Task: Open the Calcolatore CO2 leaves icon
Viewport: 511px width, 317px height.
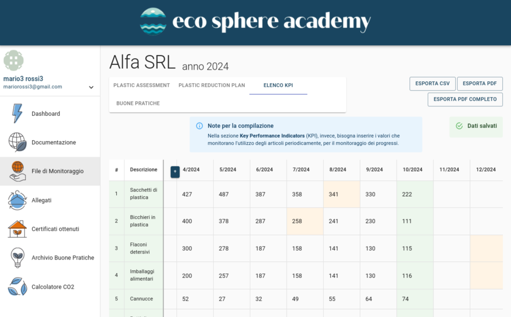Action: pos(17,287)
